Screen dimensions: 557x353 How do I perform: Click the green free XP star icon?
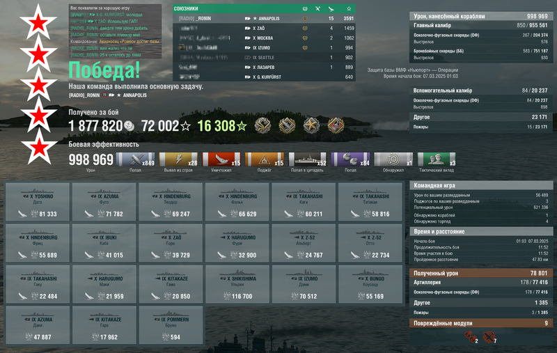[x=242, y=126]
